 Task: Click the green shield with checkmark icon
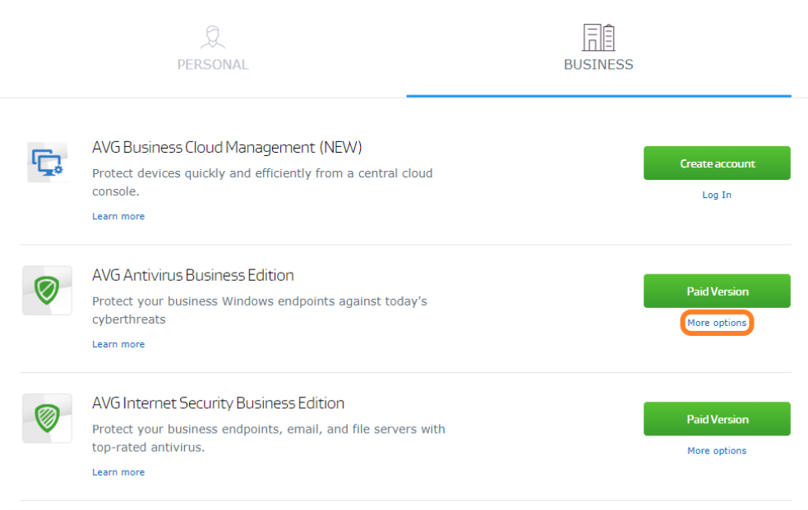coord(47,290)
